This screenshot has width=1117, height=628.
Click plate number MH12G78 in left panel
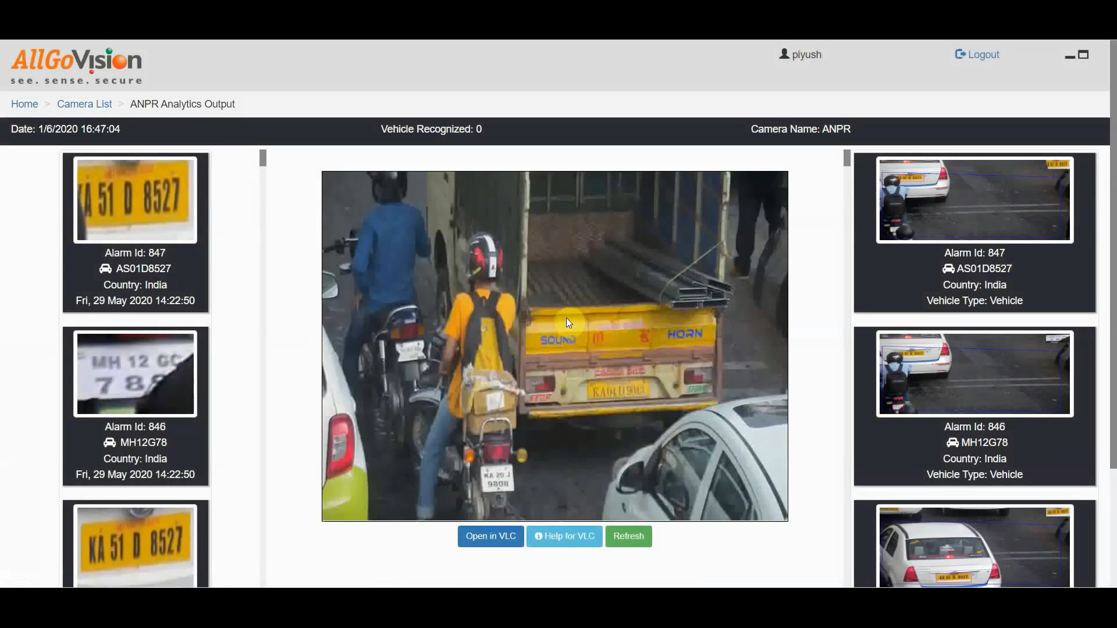click(x=143, y=443)
